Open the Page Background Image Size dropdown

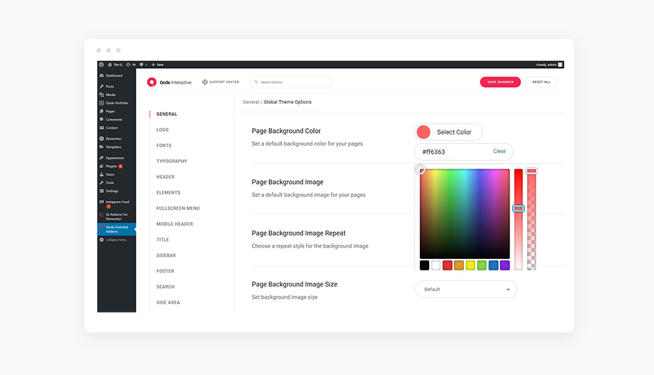[x=466, y=289]
